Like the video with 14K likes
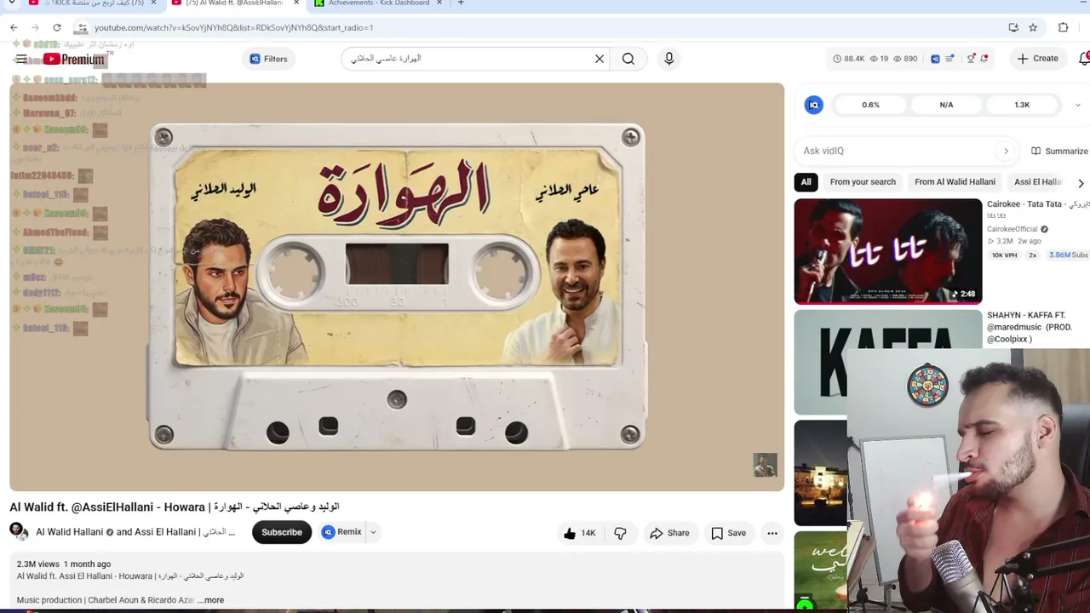Screen dimensions: 1090x613 [x=579, y=533]
